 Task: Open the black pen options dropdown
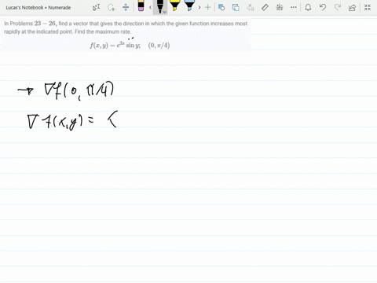click(x=164, y=12)
